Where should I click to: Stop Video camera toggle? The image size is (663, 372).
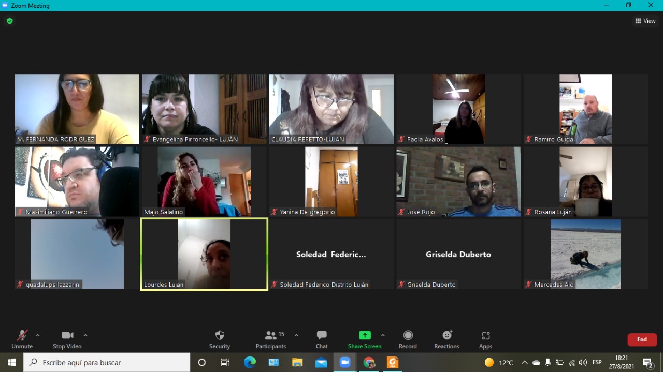67,339
